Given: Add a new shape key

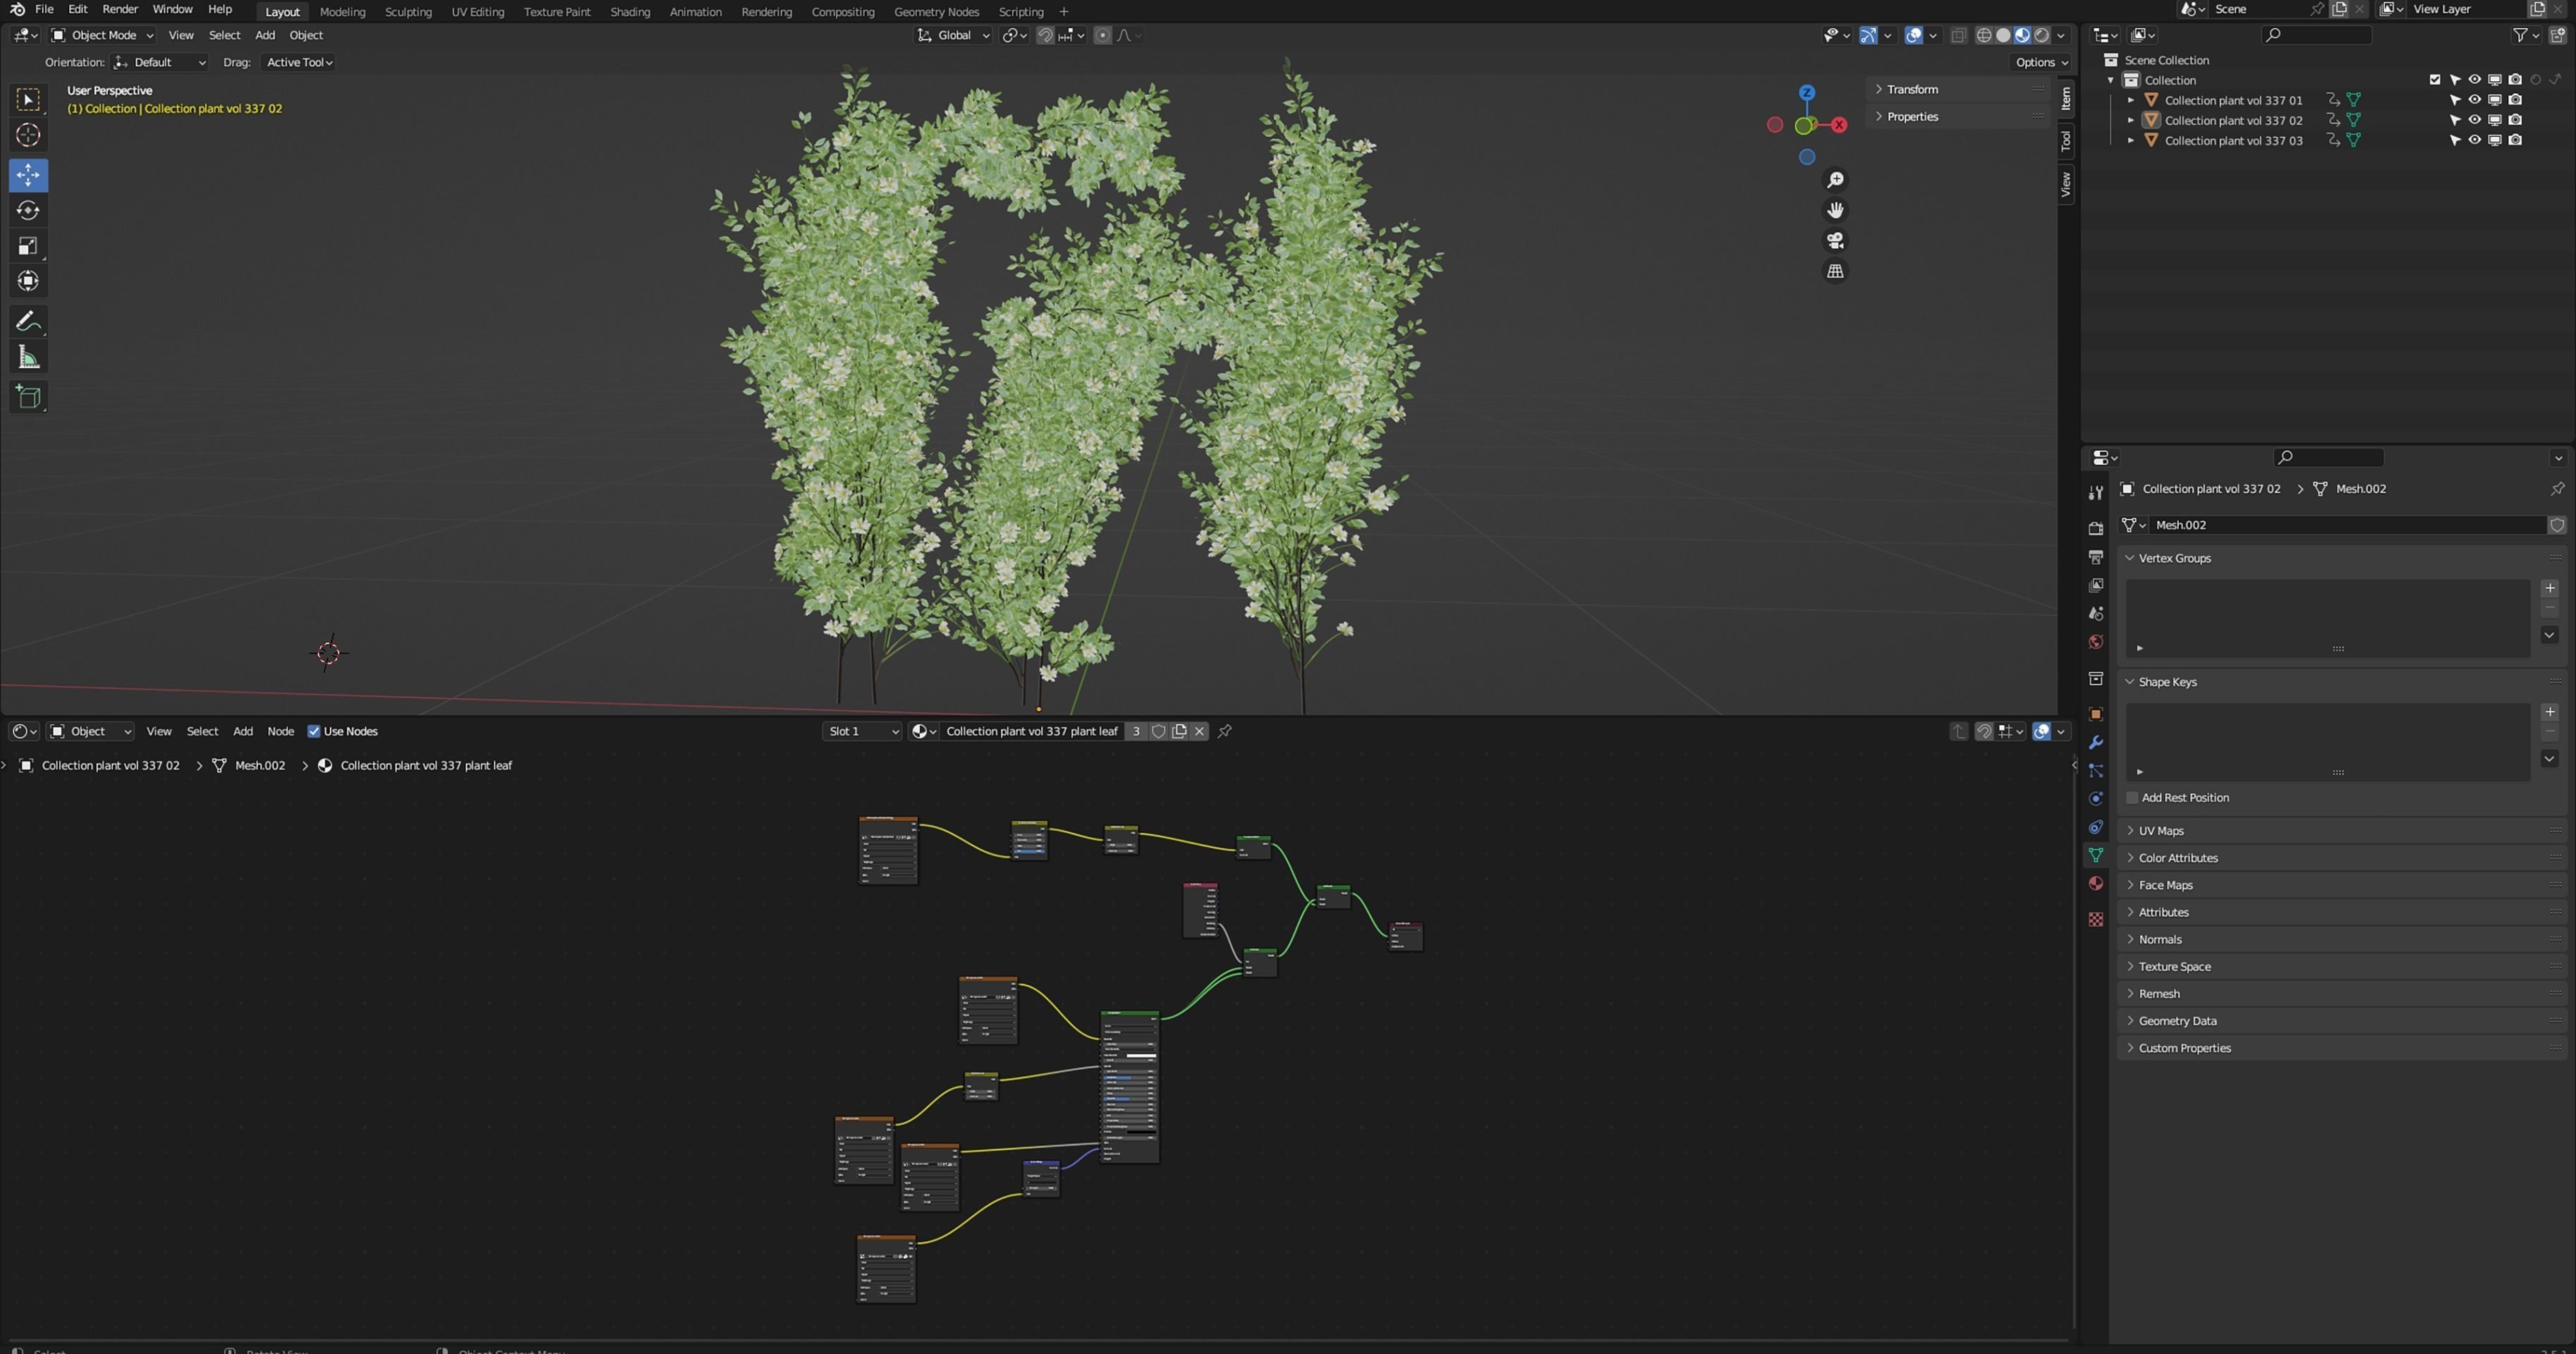Looking at the screenshot, I should [2550, 712].
